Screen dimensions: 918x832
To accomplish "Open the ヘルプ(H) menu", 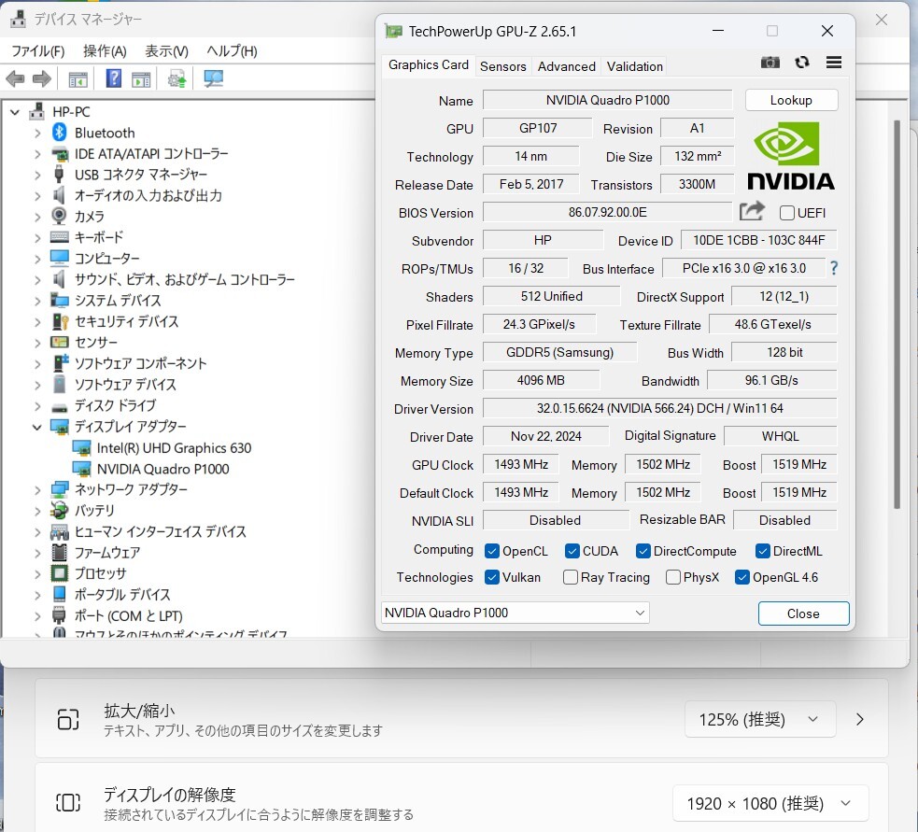I will click(x=232, y=51).
